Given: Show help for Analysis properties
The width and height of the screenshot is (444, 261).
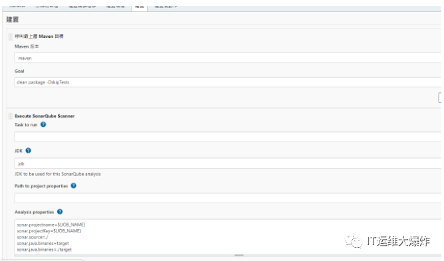Looking at the screenshot, I should pos(60,212).
